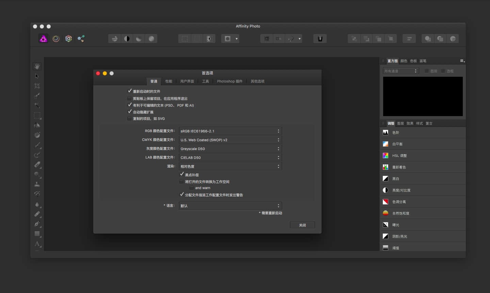Switch to the Export persona icon
The width and height of the screenshot is (490, 293).
pos(81,39)
